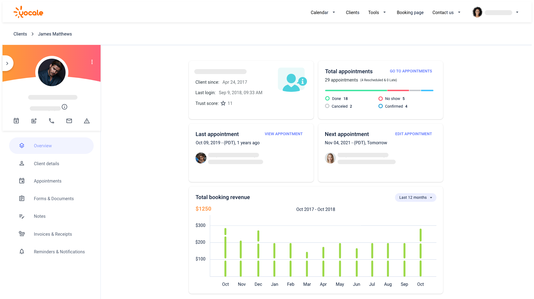
Task: Open the three-dot profile options menu
Action: click(92, 62)
